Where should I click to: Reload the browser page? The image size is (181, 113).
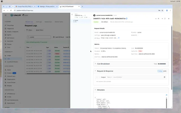click(11, 10)
